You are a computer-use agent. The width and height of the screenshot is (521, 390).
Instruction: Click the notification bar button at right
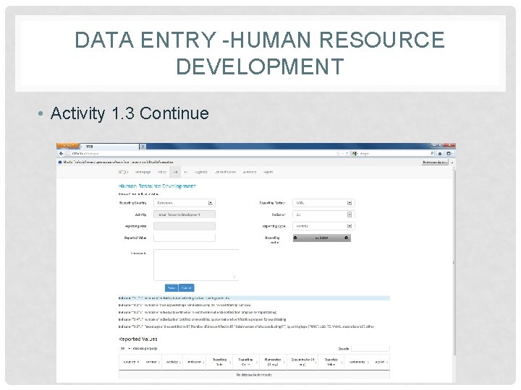[436, 162]
